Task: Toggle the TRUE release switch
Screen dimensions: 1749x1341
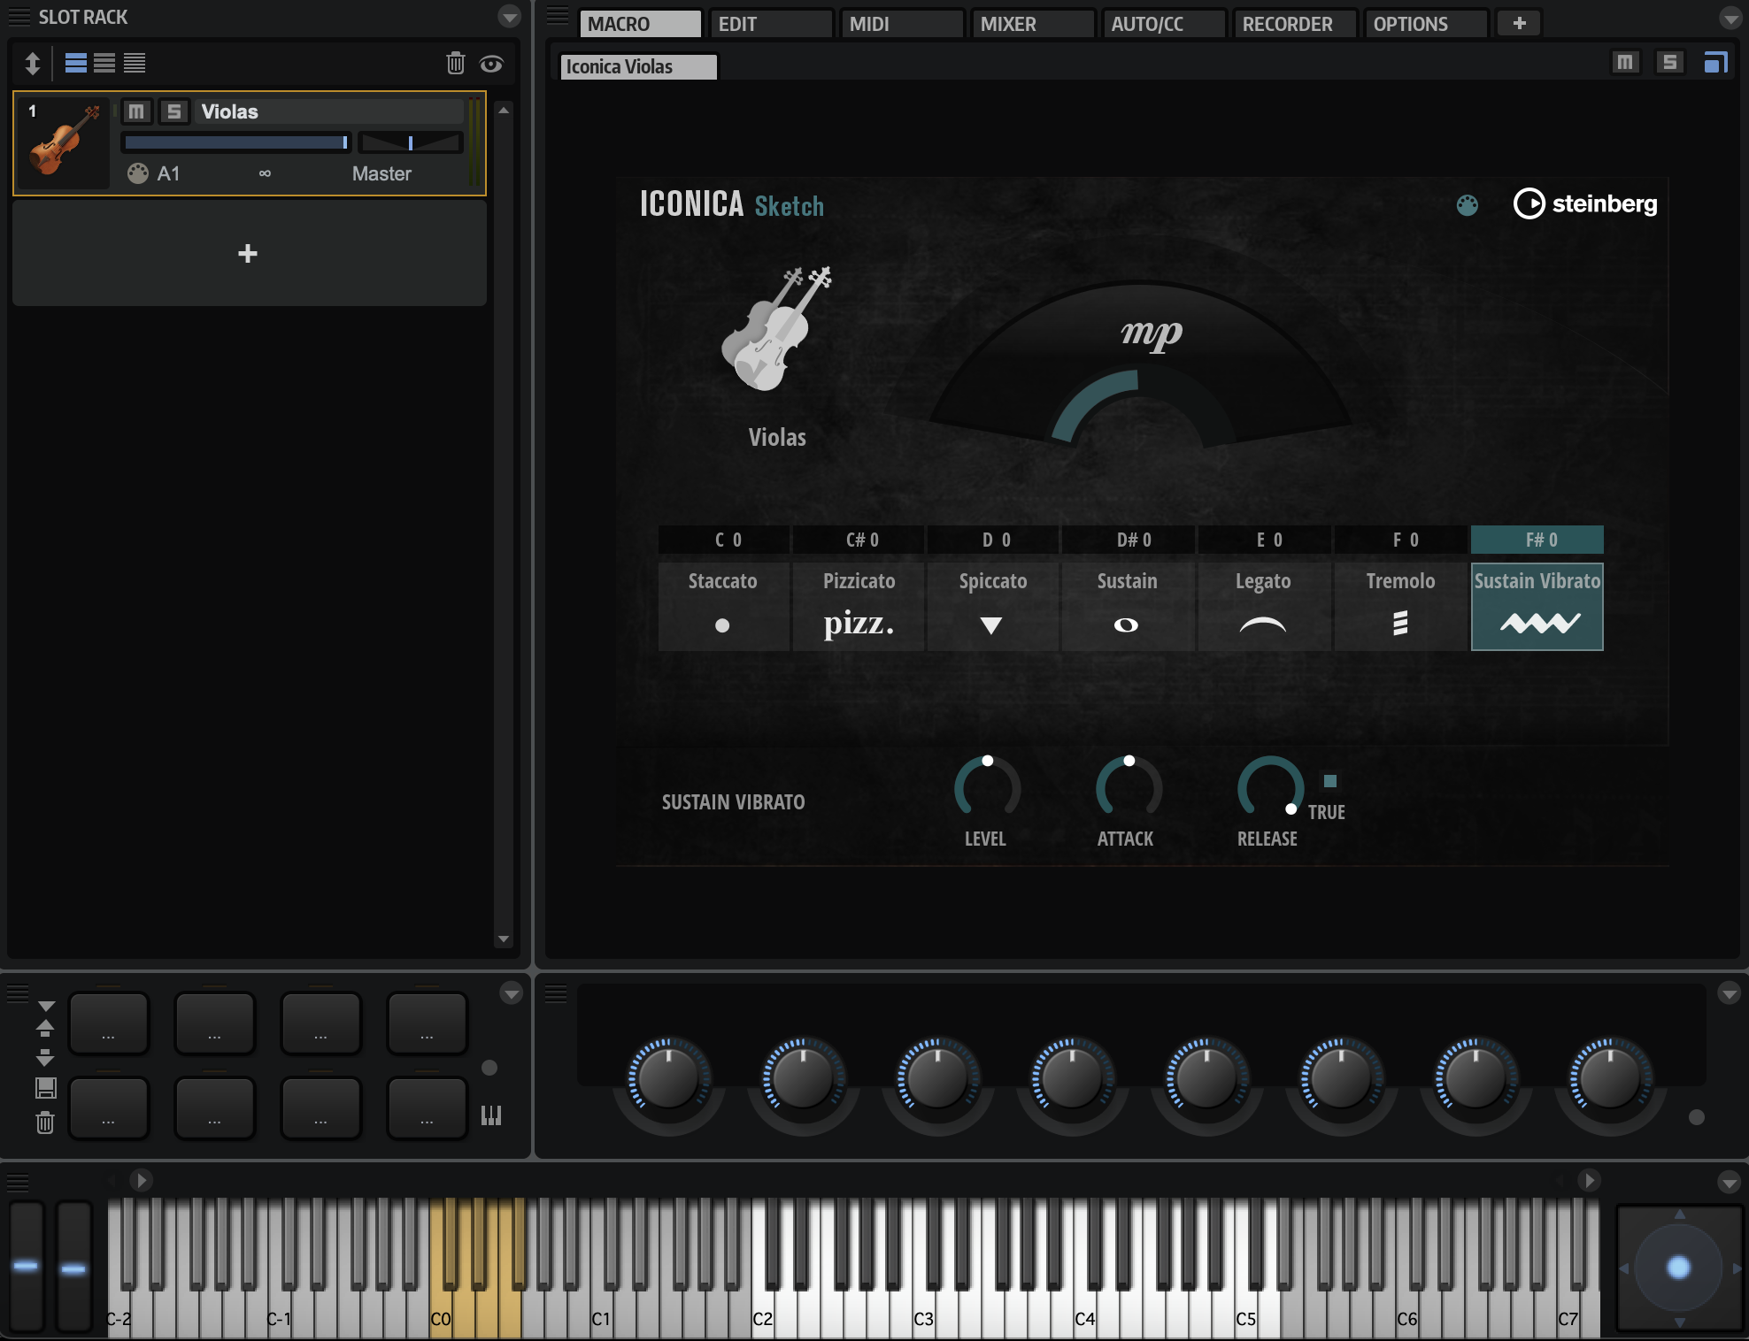Action: (1329, 781)
